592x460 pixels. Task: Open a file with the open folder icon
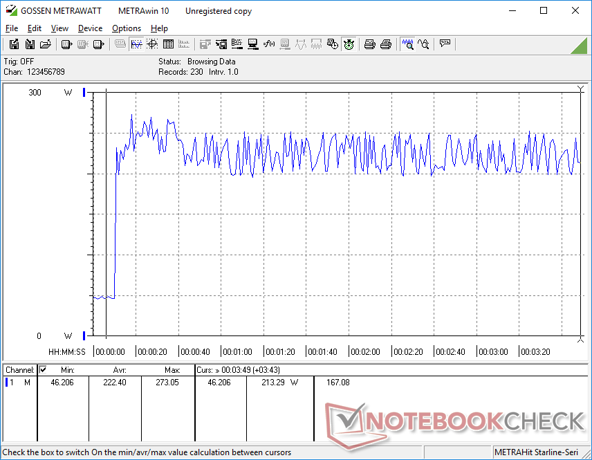tap(46, 44)
